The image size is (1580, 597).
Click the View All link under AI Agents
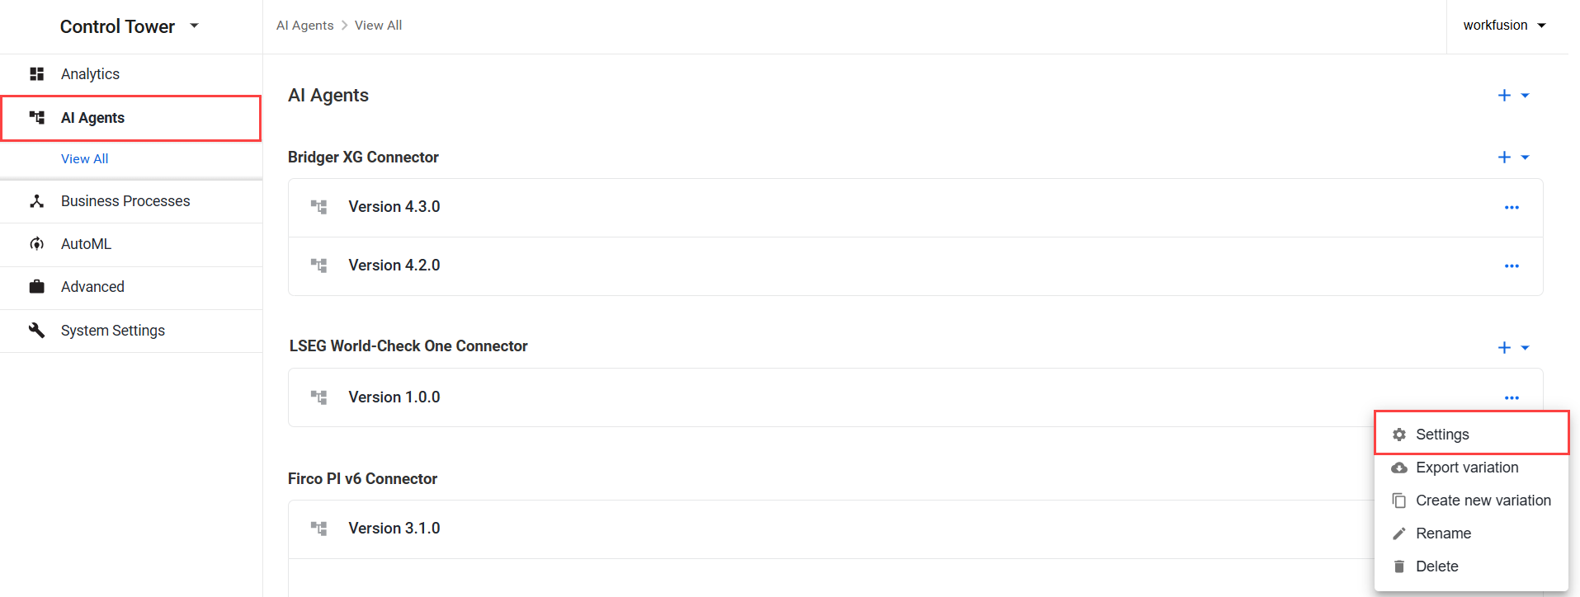[x=85, y=159]
